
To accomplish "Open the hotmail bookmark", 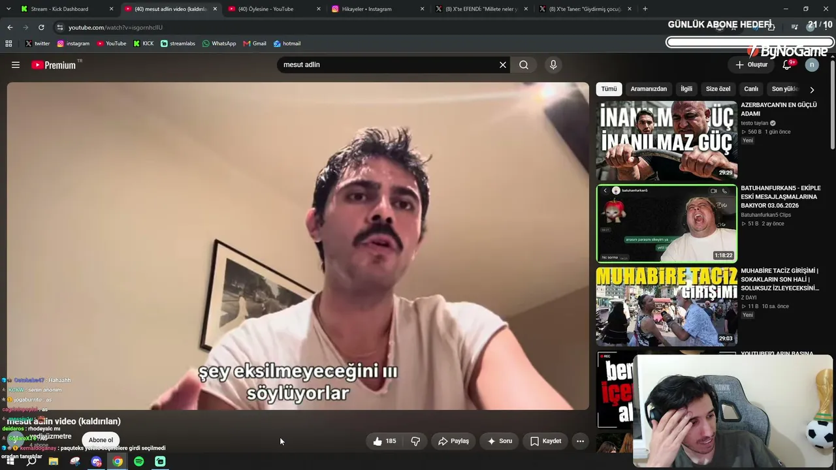I will [x=287, y=44].
